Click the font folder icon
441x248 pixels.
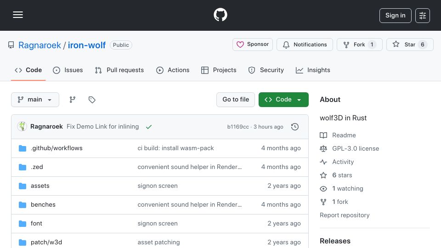[23, 224]
